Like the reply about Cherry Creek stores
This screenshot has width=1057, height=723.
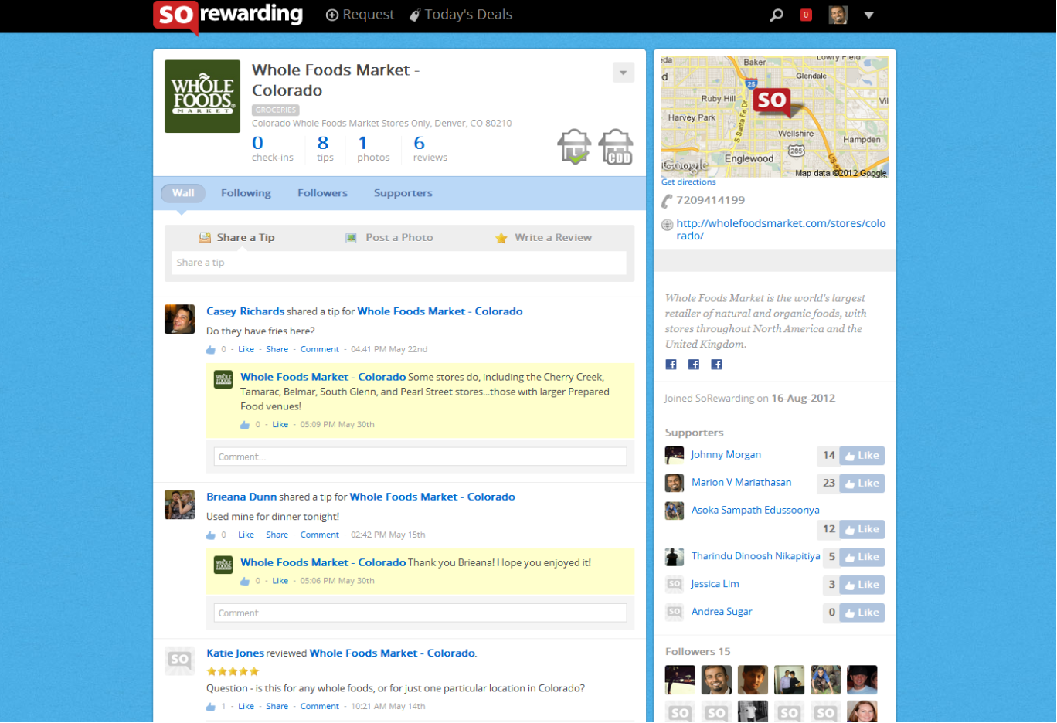pos(280,424)
